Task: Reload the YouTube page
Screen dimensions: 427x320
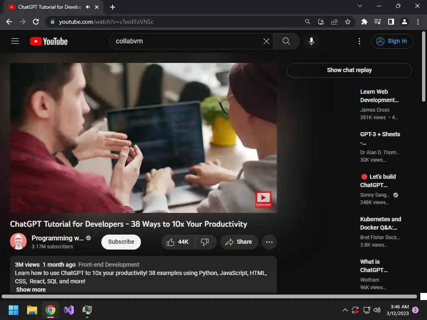Action: (x=36, y=22)
